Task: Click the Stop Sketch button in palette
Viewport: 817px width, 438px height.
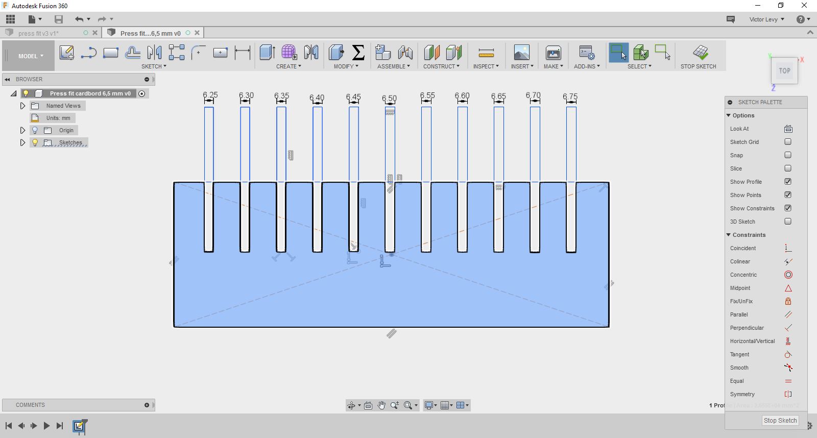Action: (780, 421)
